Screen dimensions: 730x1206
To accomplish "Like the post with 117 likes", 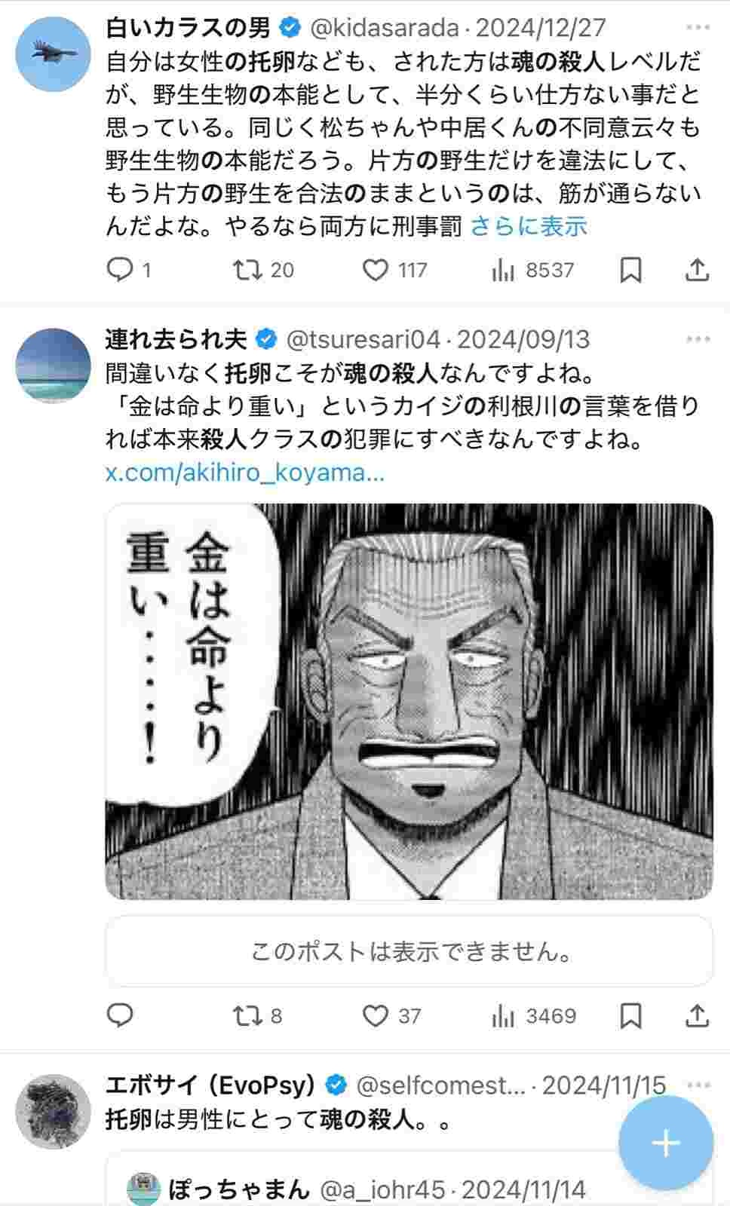I will pos(394,270).
